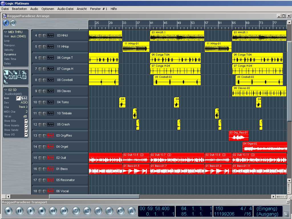Select the Text cursor tool
292x219 pixels.
tap(20, 73)
